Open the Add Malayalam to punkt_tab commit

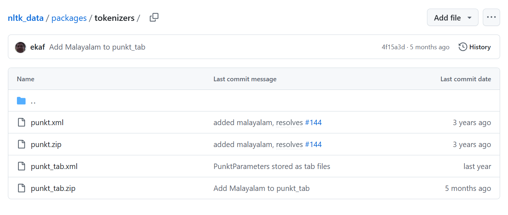pos(97,47)
